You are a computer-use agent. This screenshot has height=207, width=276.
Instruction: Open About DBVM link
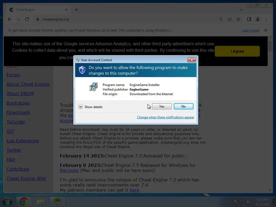(x=20, y=94)
